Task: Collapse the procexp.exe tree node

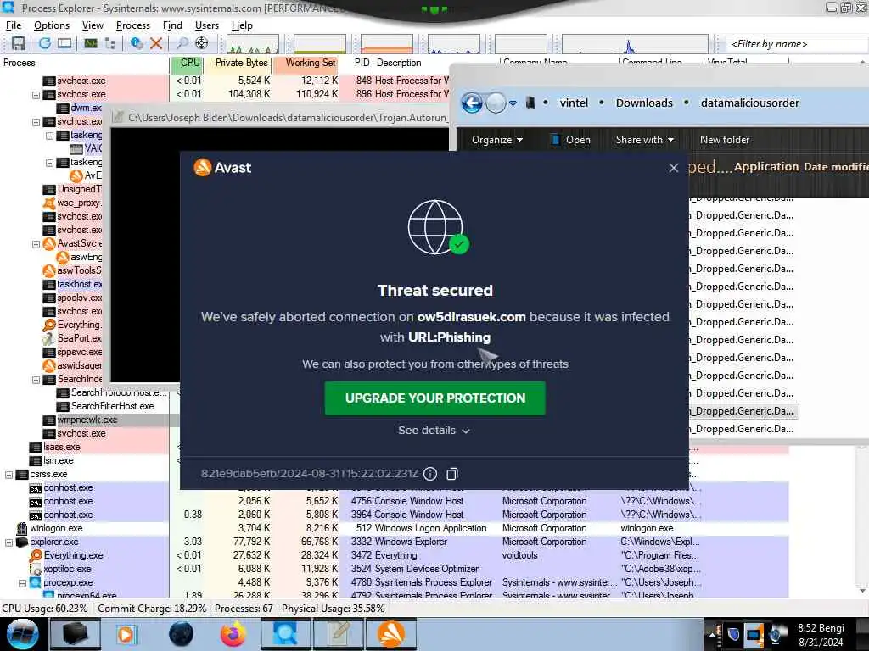Action: pos(22,583)
